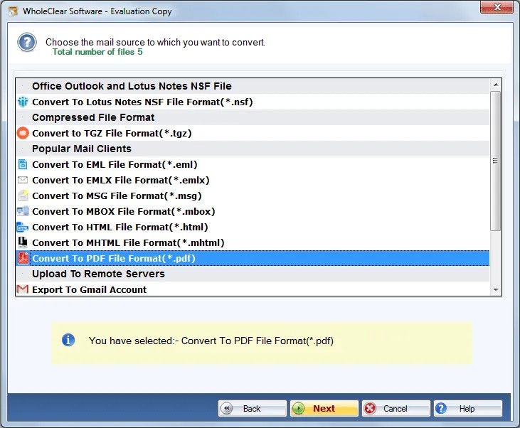The image size is (520, 428).
Task: Click the Office Outlook and Lotus Notes header
Action: [x=253, y=86]
